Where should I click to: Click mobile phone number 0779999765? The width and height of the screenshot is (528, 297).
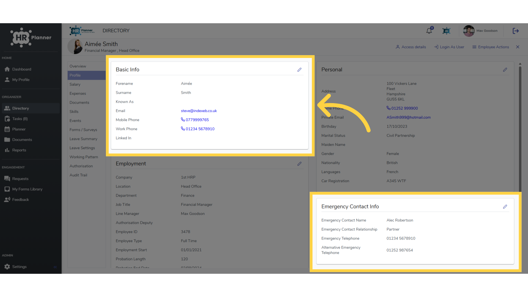point(195,120)
